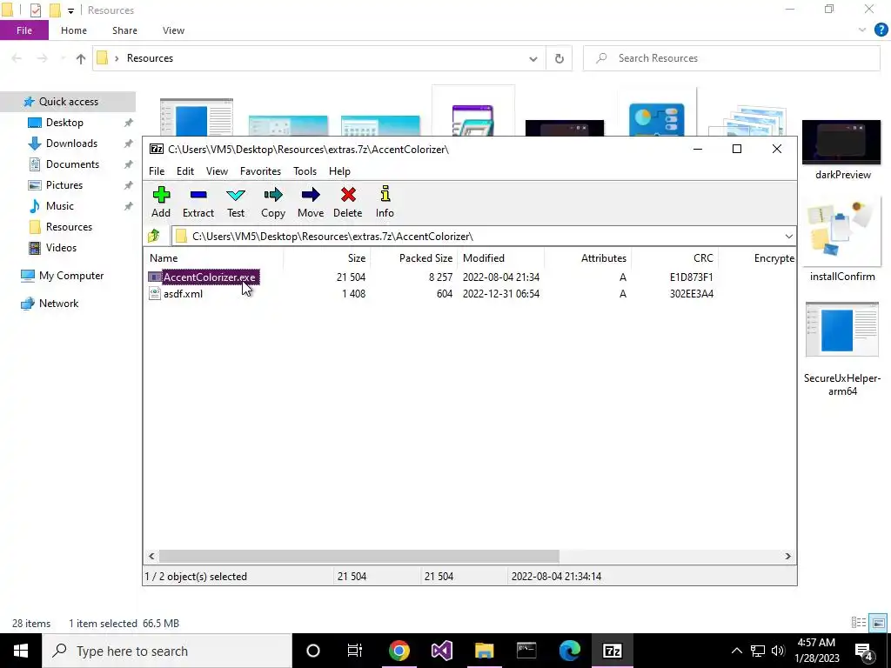The image size is (891, 668).
Task: Select Network in navigation pane
Action: click(58, 304)
